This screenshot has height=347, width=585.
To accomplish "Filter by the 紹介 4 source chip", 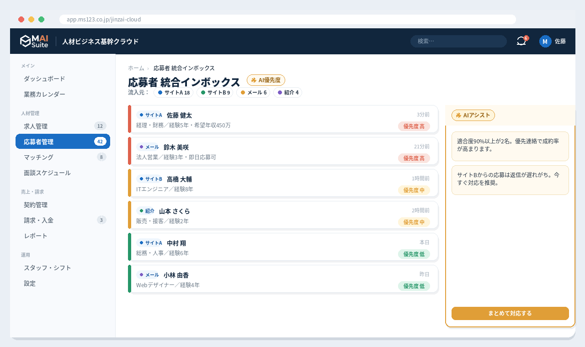I will click(x=287, y=92).
